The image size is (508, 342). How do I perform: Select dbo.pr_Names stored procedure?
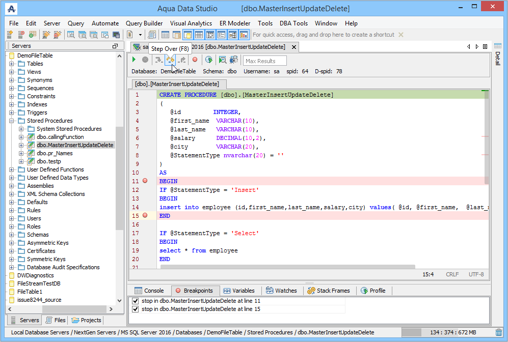[x=55, y=153]
